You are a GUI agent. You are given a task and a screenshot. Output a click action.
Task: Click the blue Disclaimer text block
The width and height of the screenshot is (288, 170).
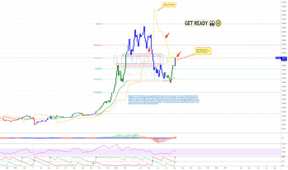(x=164, y=100)
